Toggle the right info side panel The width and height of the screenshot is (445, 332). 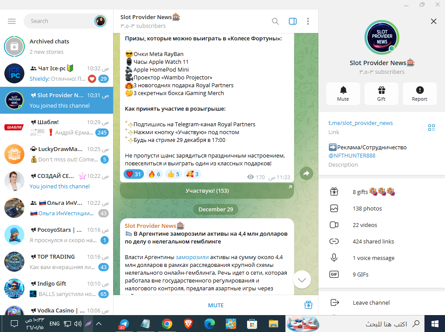(293, 21)
